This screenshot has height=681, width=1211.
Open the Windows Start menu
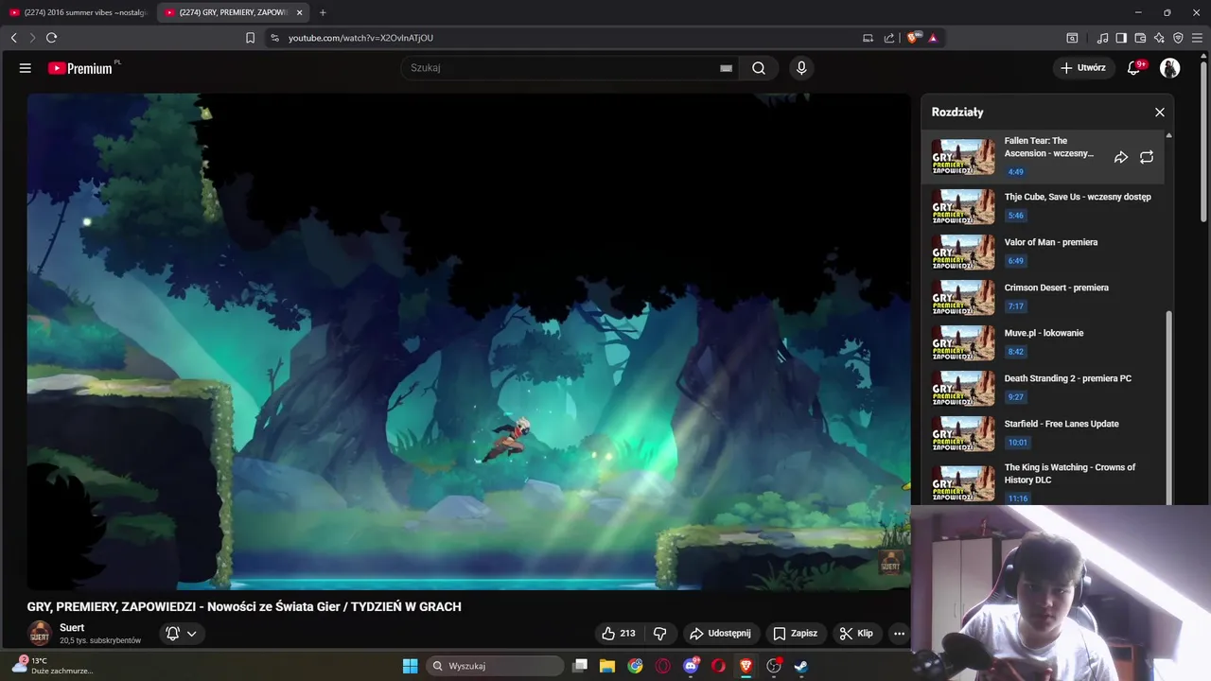tap(410, 666)
